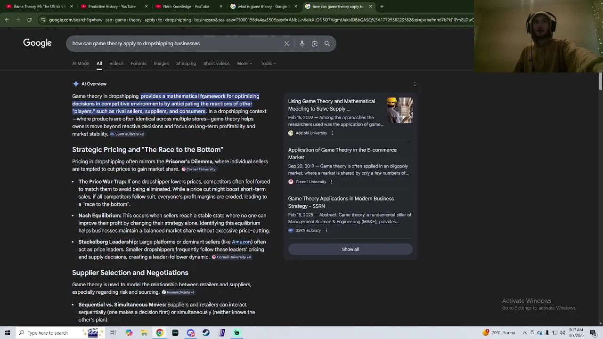Open the weather widget showing 70°F Sunny

point(499,333)
